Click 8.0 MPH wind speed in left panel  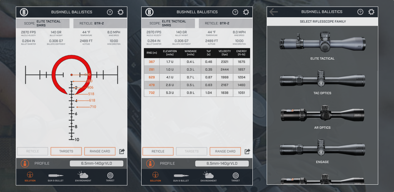[x=114, y=33]
